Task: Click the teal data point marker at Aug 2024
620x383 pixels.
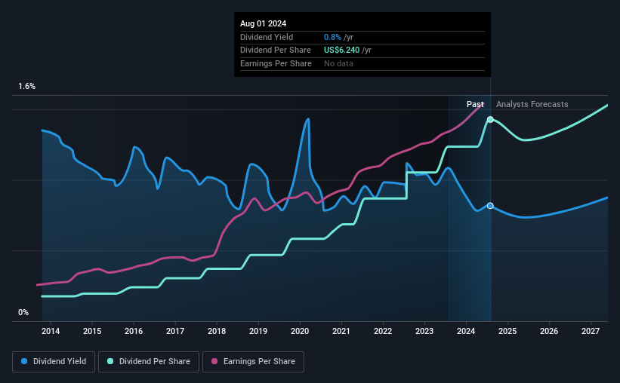Action: click(490, 120)
